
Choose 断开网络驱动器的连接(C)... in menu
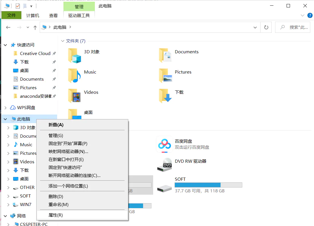coord(82,176)
